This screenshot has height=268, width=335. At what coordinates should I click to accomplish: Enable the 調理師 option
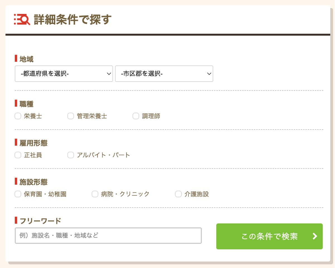[x=135, y=116]
